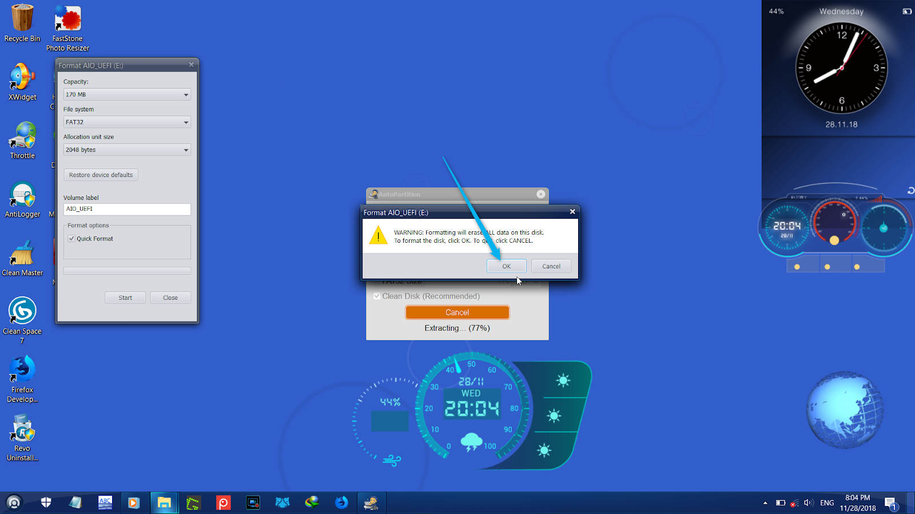The height and width of the screenshot is (514, 915).
Task: Launch AntiLogger
Action: [x=22, y=194]
